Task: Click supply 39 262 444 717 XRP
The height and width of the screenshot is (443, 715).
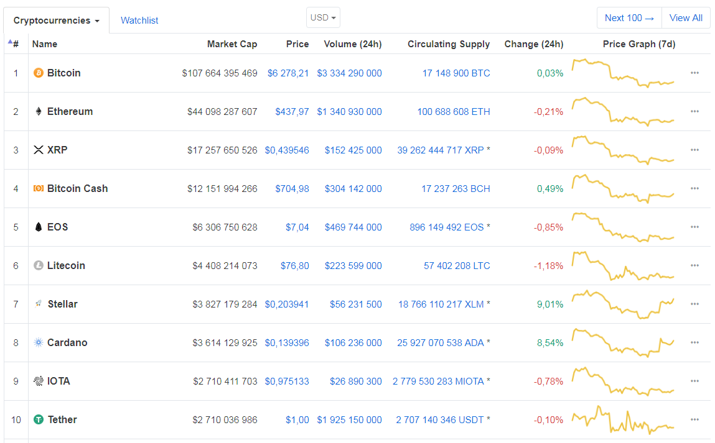Action: 441,150
